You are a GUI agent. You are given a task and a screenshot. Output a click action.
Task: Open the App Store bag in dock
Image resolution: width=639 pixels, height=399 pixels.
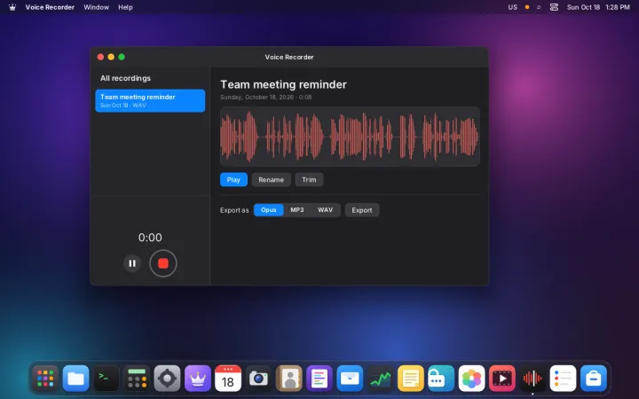coord(594,379)
